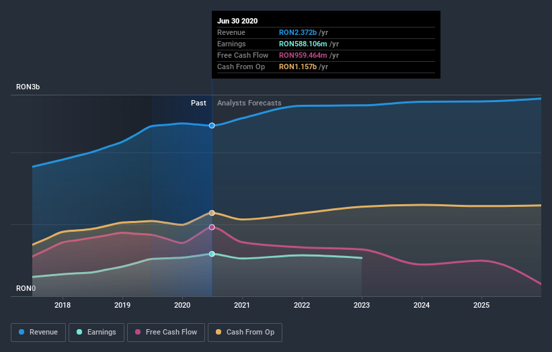The width and height of the screenshot is (552, 352).
Task: Click the Jun 30 2020 tooltip date
Action: pyautogui.click(x=237, y=21)
